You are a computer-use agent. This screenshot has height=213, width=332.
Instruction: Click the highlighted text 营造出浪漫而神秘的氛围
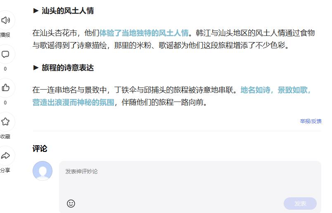click(x=73, y=102)
